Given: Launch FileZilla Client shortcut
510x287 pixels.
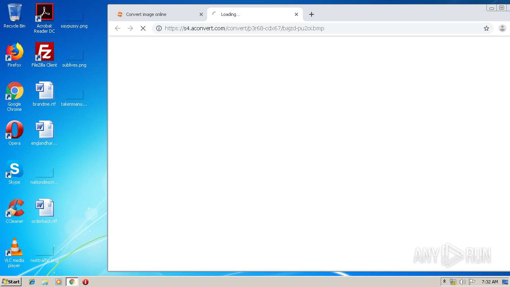Looking at the screenshot, I should tap(44, 55).
